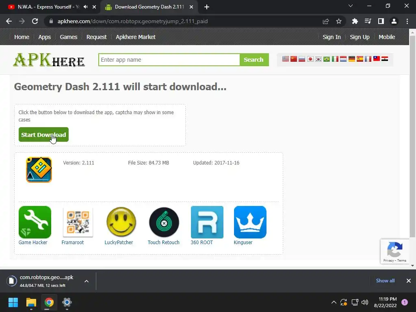Click the Sign In link
Screen dimensions: 416x312
click(331, 37)
